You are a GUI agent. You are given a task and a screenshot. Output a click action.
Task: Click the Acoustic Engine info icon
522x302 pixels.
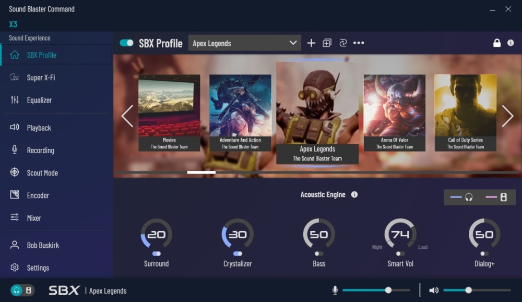tap(354, 195)
